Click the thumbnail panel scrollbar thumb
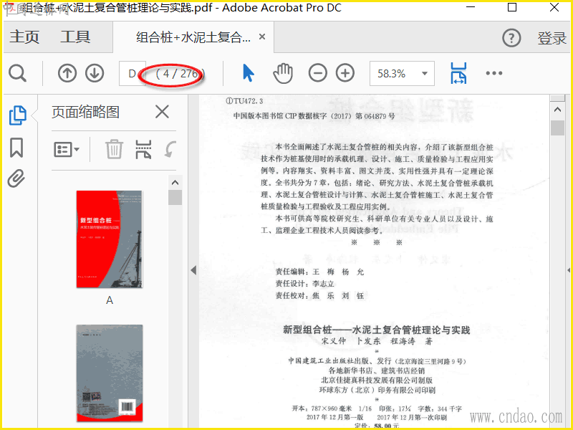The image size is (573, 430). point(175,197)
